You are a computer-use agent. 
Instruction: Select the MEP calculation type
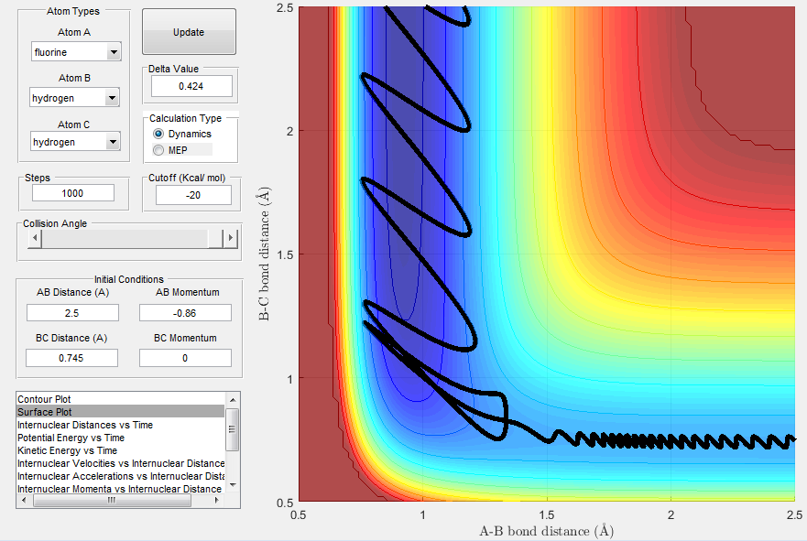[170, 150]
